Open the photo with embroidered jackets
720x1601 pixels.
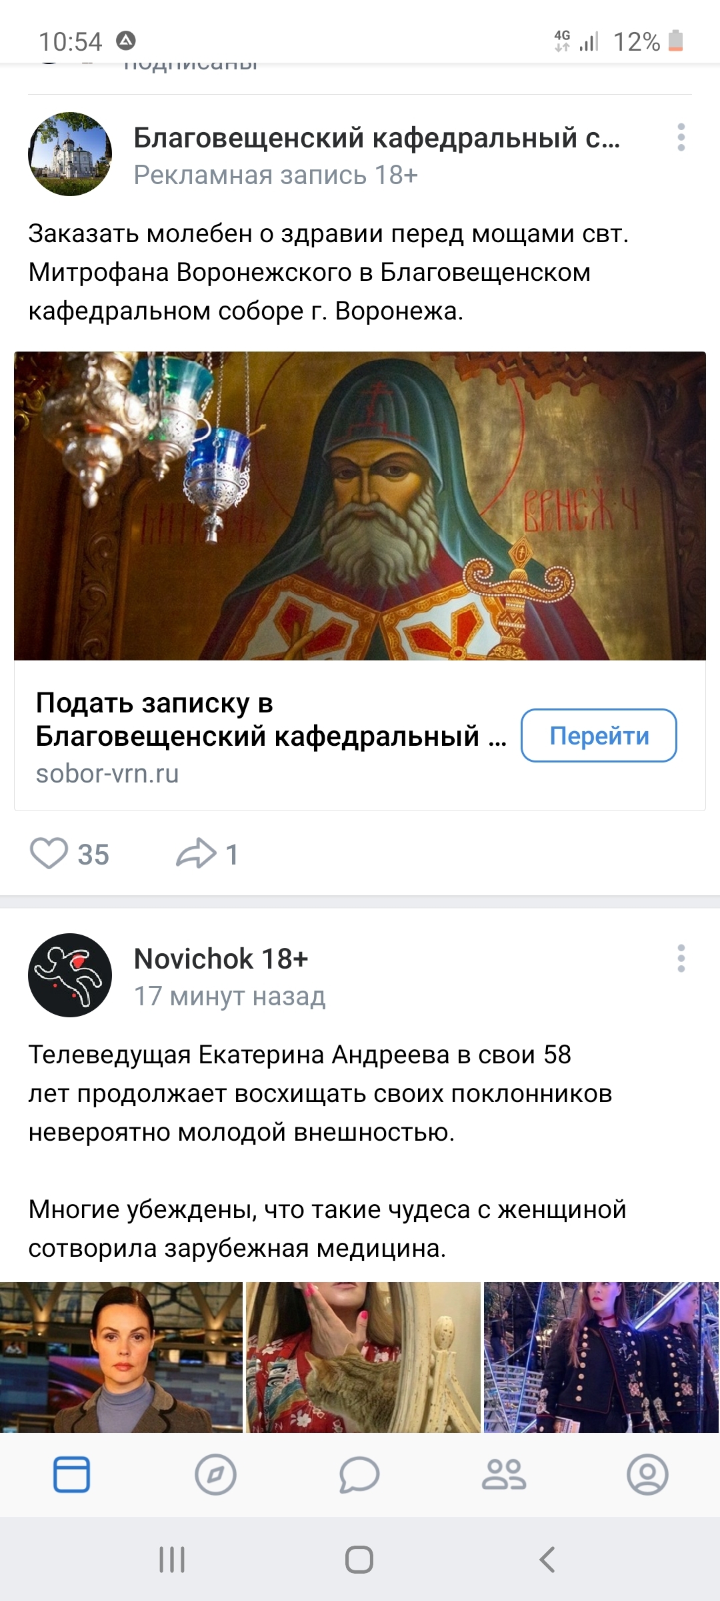601,1357
